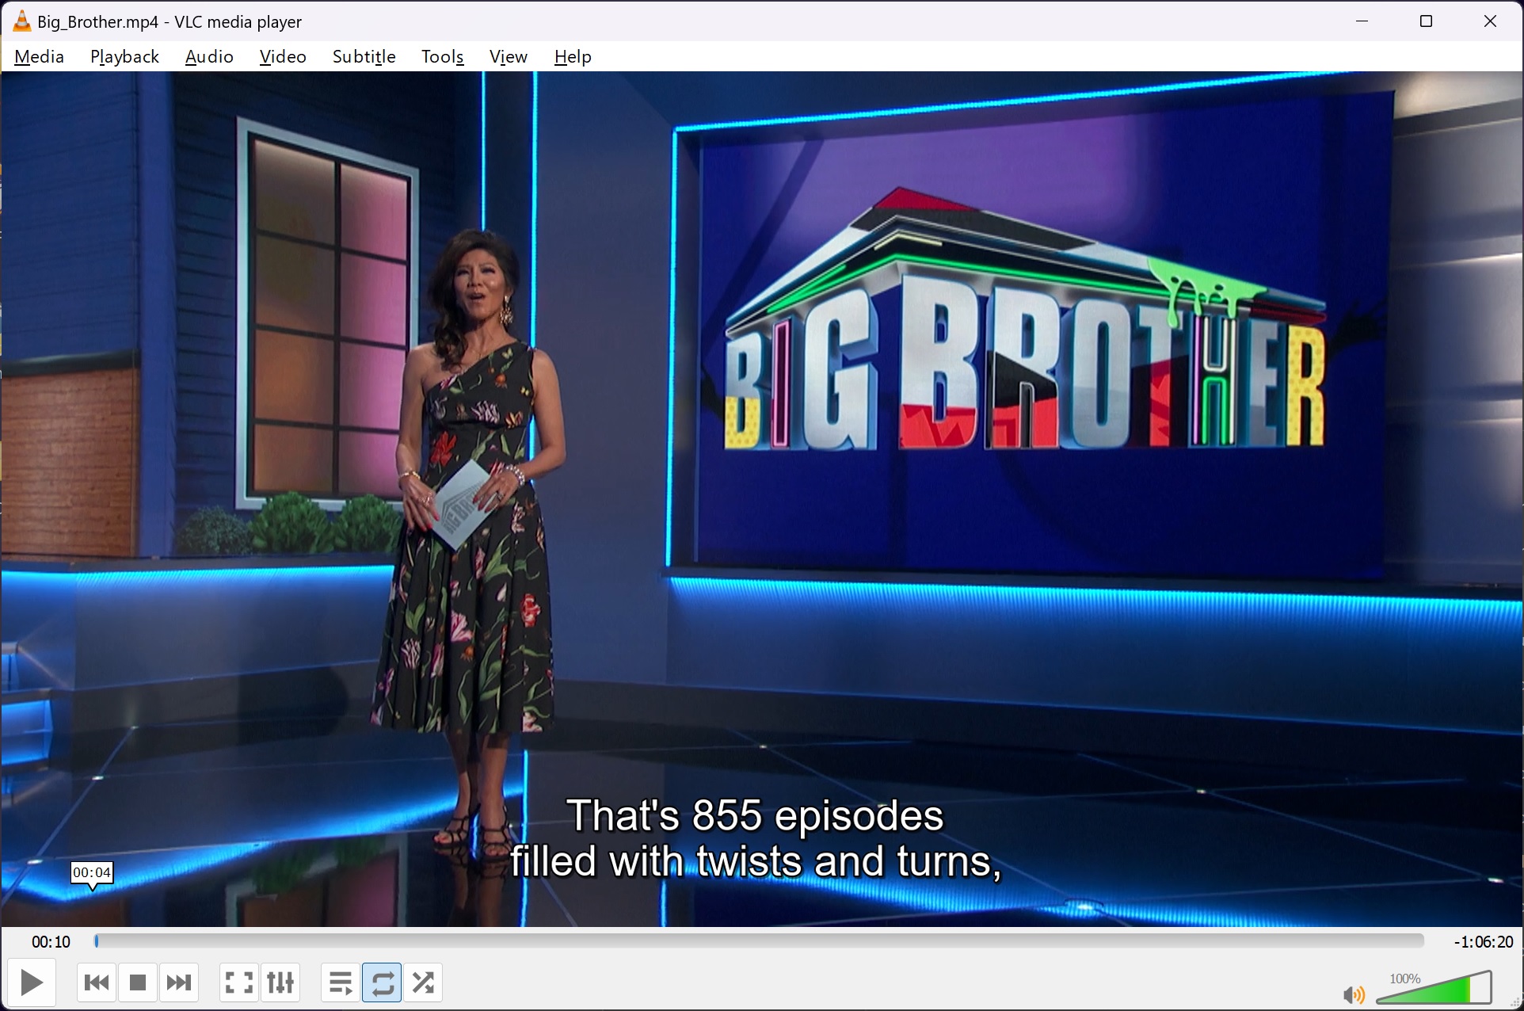Open extended settings equalizer icon
This screenshot has width=1524, height=1011.
280,983
